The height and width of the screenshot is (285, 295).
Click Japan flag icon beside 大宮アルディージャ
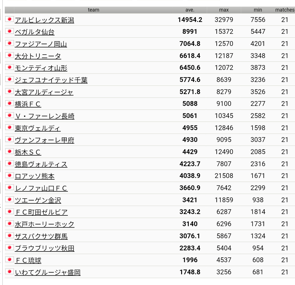9,91
